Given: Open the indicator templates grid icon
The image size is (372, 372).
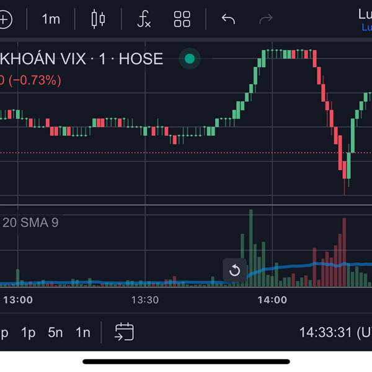Looking at the screenshot, I should [182, 19].
